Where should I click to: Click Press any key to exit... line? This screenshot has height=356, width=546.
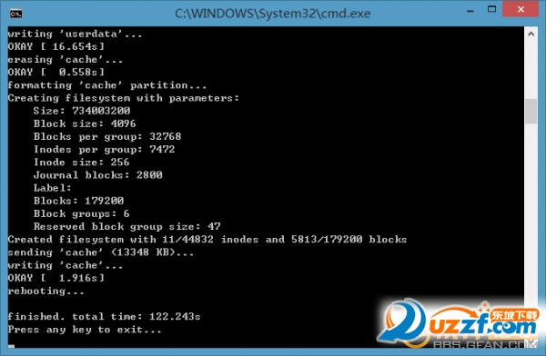pos(85,330)
